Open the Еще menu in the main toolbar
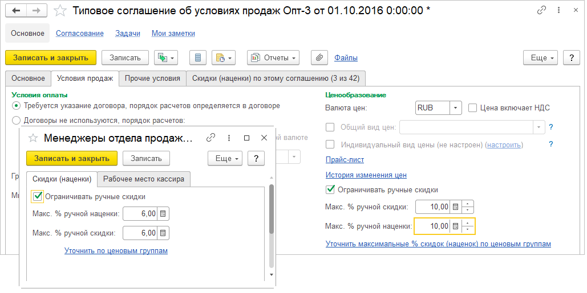Image resolution: width=587 pixels, height=293 pixels. 541,57
